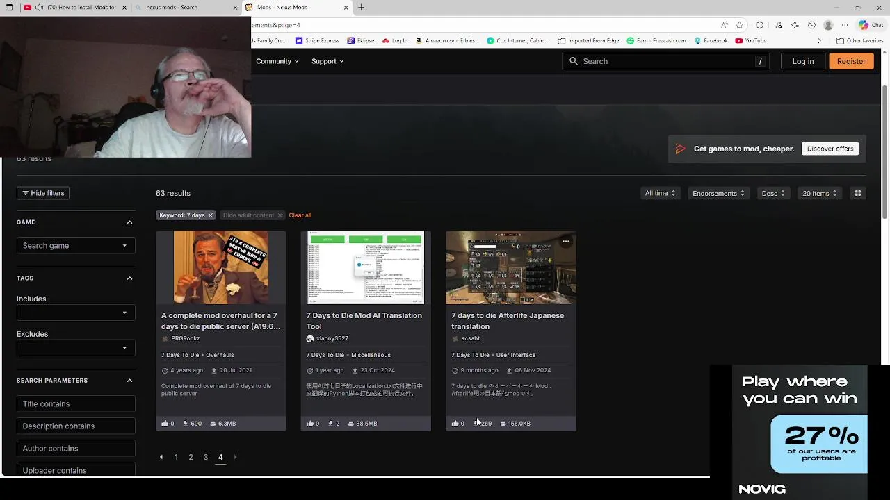Image resolution: width=890 pixels, height=500 pixels.
Task: Click the new tab plus button in browser
Action: [362, 8]
